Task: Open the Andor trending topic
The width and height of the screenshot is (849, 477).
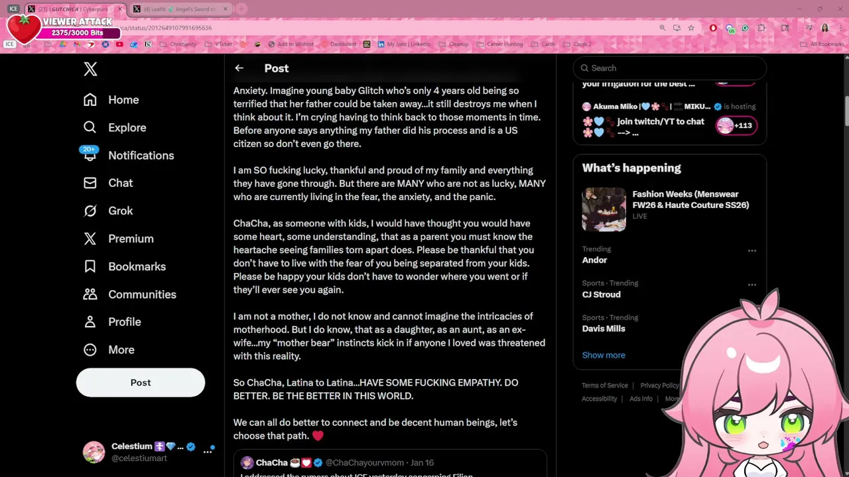Action: (595, 260)
